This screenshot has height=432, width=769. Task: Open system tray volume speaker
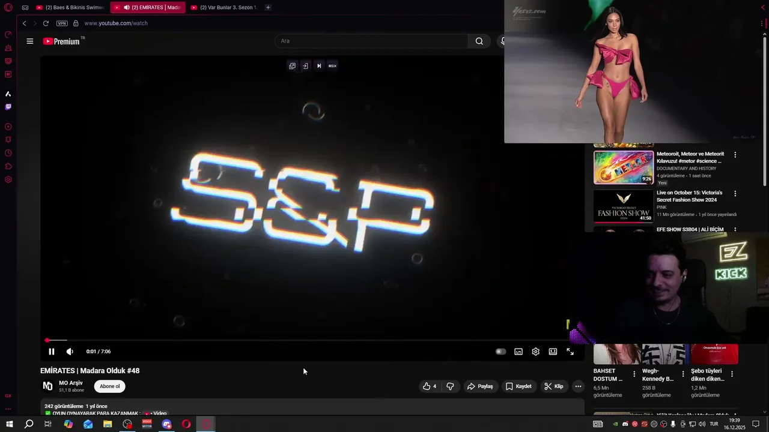click(x=702, y=424)
